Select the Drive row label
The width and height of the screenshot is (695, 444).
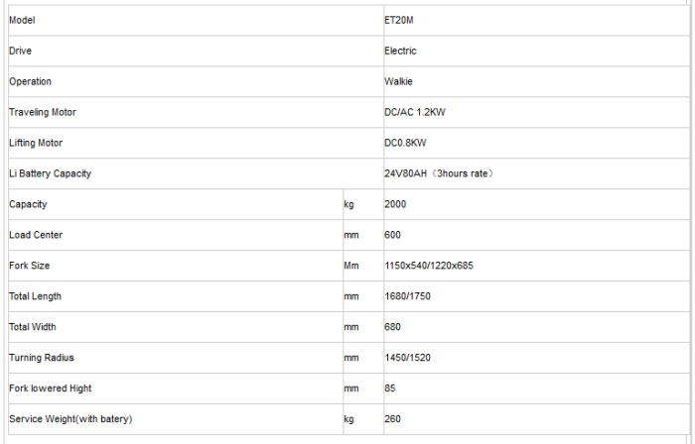pos(19,51)
